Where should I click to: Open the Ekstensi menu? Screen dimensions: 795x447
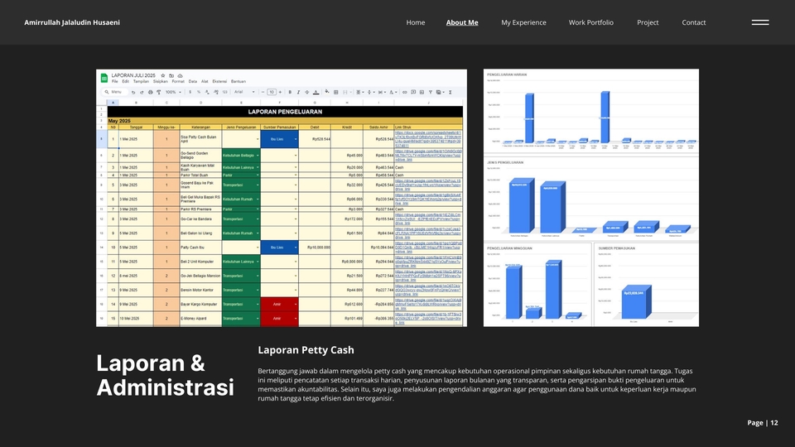(219, 81)
